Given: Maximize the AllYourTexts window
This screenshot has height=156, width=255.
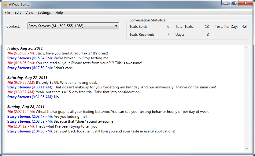Looking at the screenshot, I should tap(234, 3).
